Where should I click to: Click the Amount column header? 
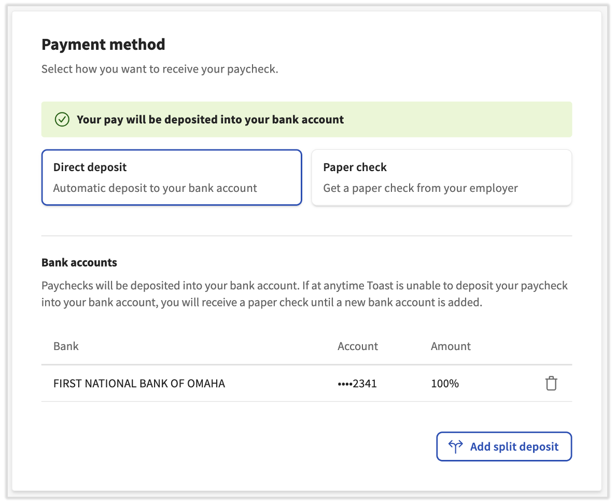coord(450,346)
